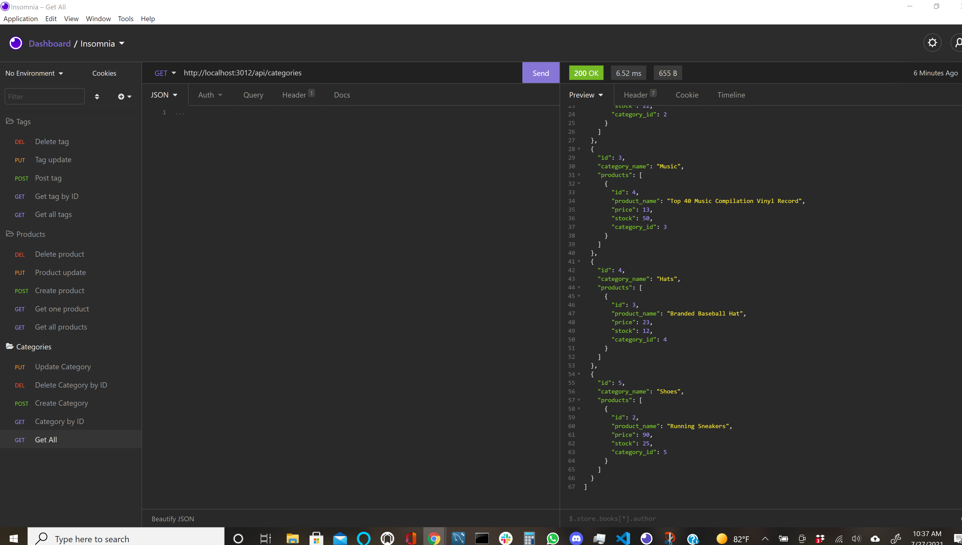The image size is (962, 545).
Task: Open the GET method dropdown
Action: pos(165,73)
